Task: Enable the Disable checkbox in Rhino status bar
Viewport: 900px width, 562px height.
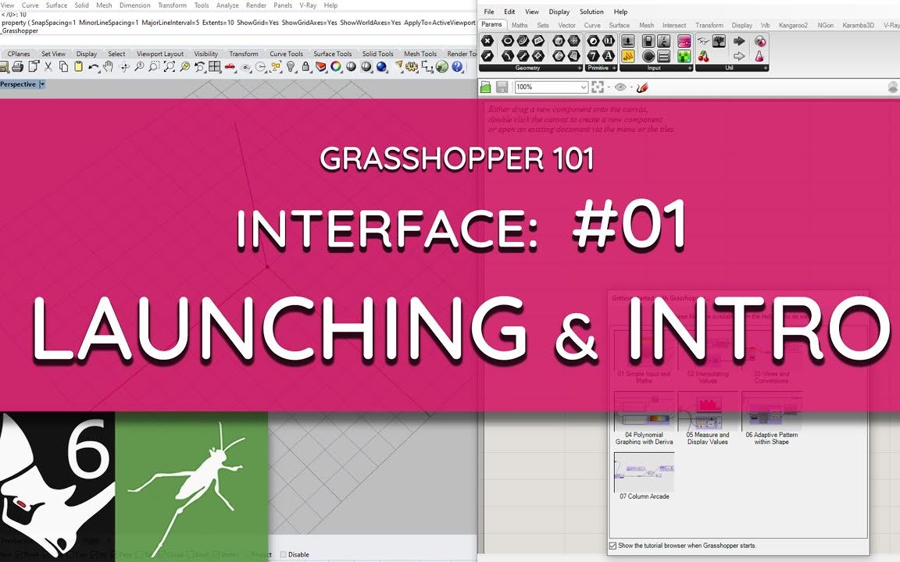Action: coord(284,554)
